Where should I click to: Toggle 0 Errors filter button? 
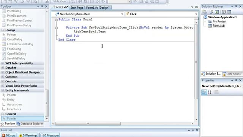click(x=9, y=135)
